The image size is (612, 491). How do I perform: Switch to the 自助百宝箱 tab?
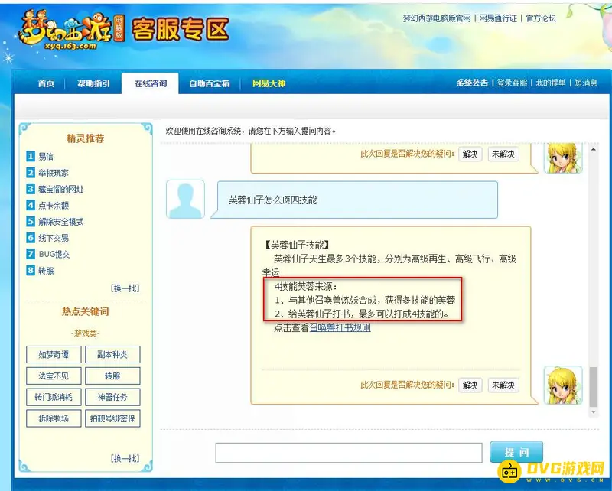209,83
